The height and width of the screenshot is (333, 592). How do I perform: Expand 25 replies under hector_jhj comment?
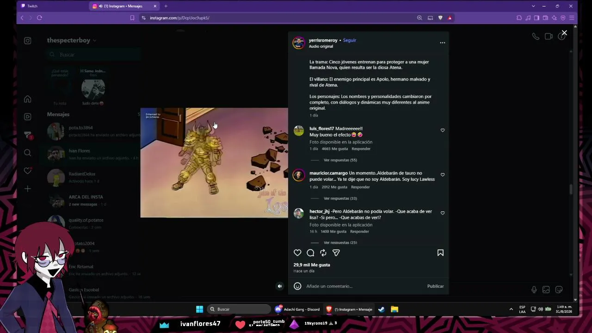coord(340,242)
